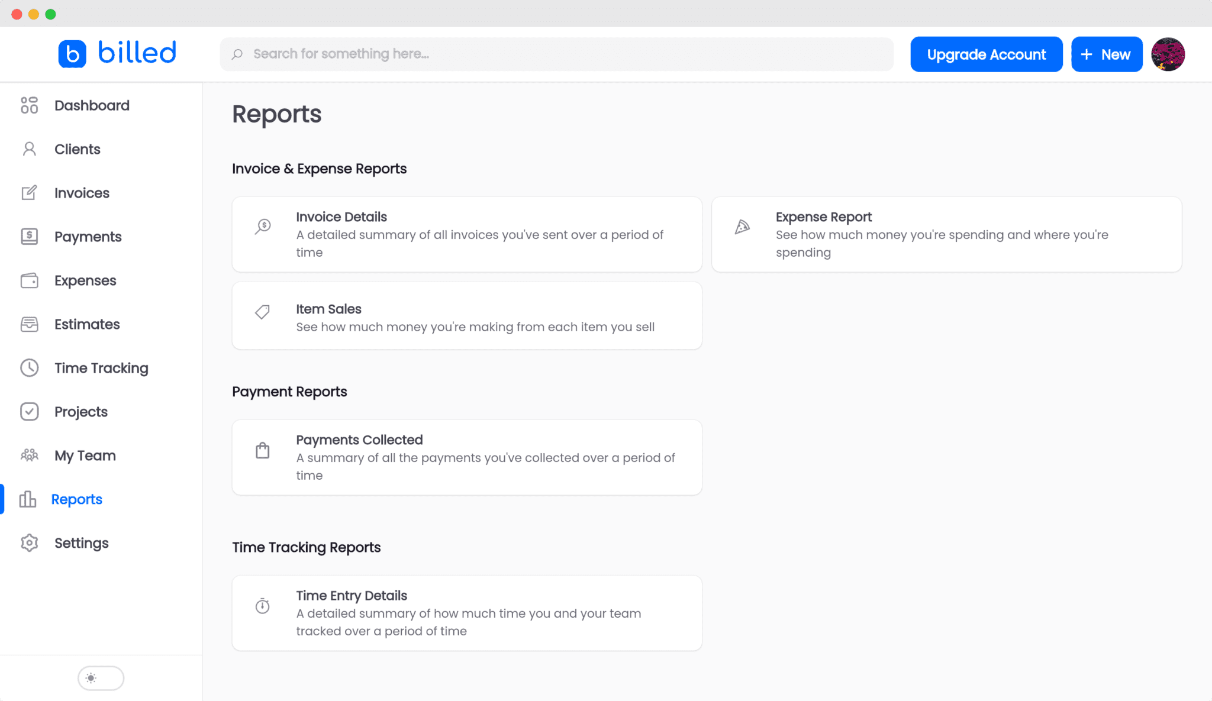Click the billed logo
The width and height of the screenshot is (1212, 701).
[x=117, y=53]
